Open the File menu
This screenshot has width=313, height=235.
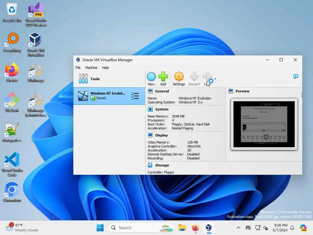point(78,68)
